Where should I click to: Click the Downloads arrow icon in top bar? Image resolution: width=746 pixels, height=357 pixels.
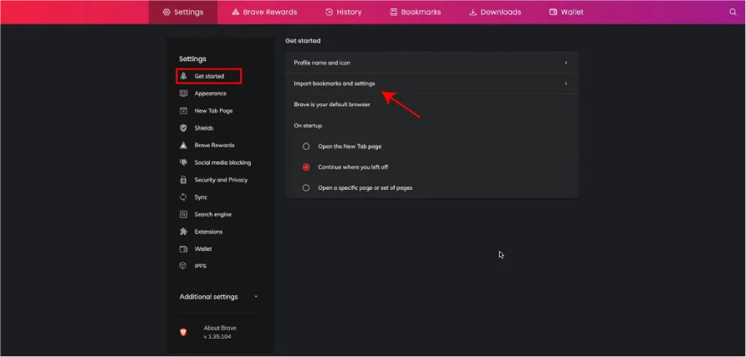pyautogui.click(x=473, y=13)
